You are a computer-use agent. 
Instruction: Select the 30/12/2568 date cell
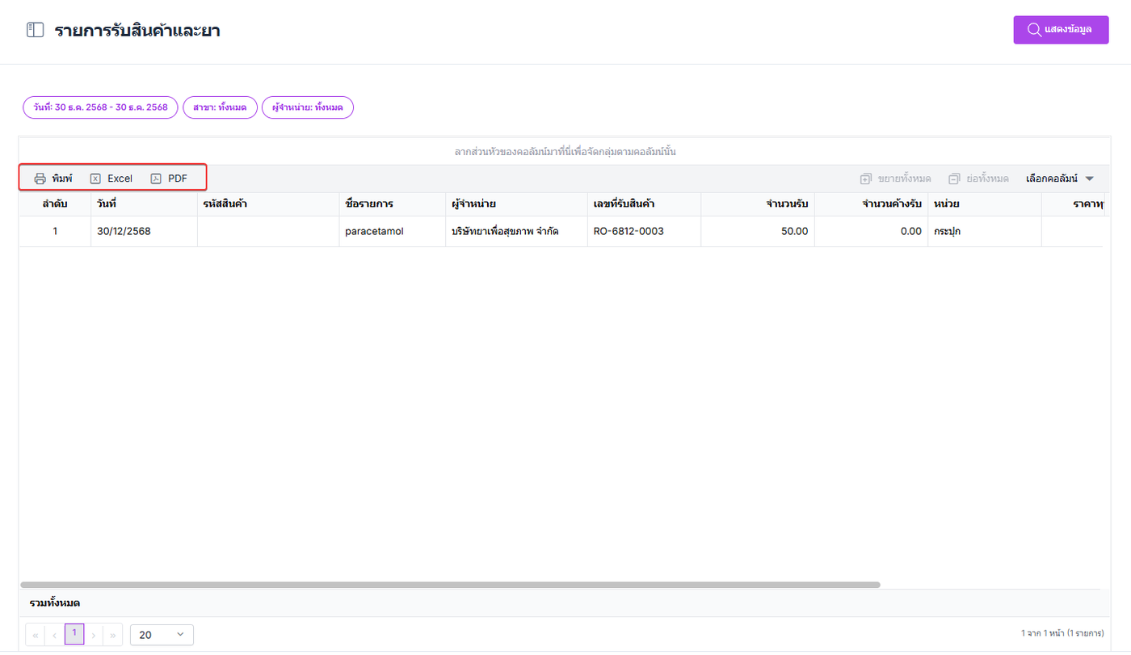pyautogui.click(x=144, y=232)
